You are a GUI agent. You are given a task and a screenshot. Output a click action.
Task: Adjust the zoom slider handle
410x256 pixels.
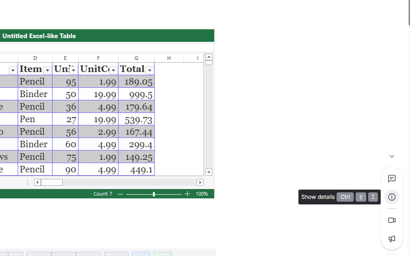(x=154, y=194)
